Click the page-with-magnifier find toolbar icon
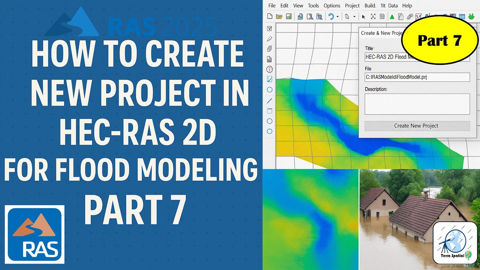 (310, 16)
